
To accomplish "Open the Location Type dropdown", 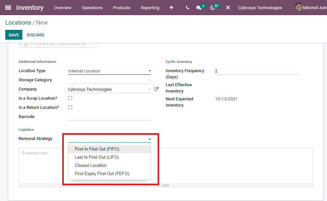I will tap(150, 70).
